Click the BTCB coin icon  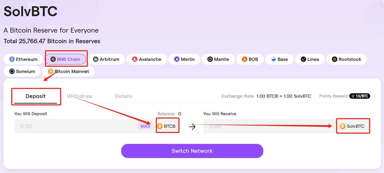[160, 126]
